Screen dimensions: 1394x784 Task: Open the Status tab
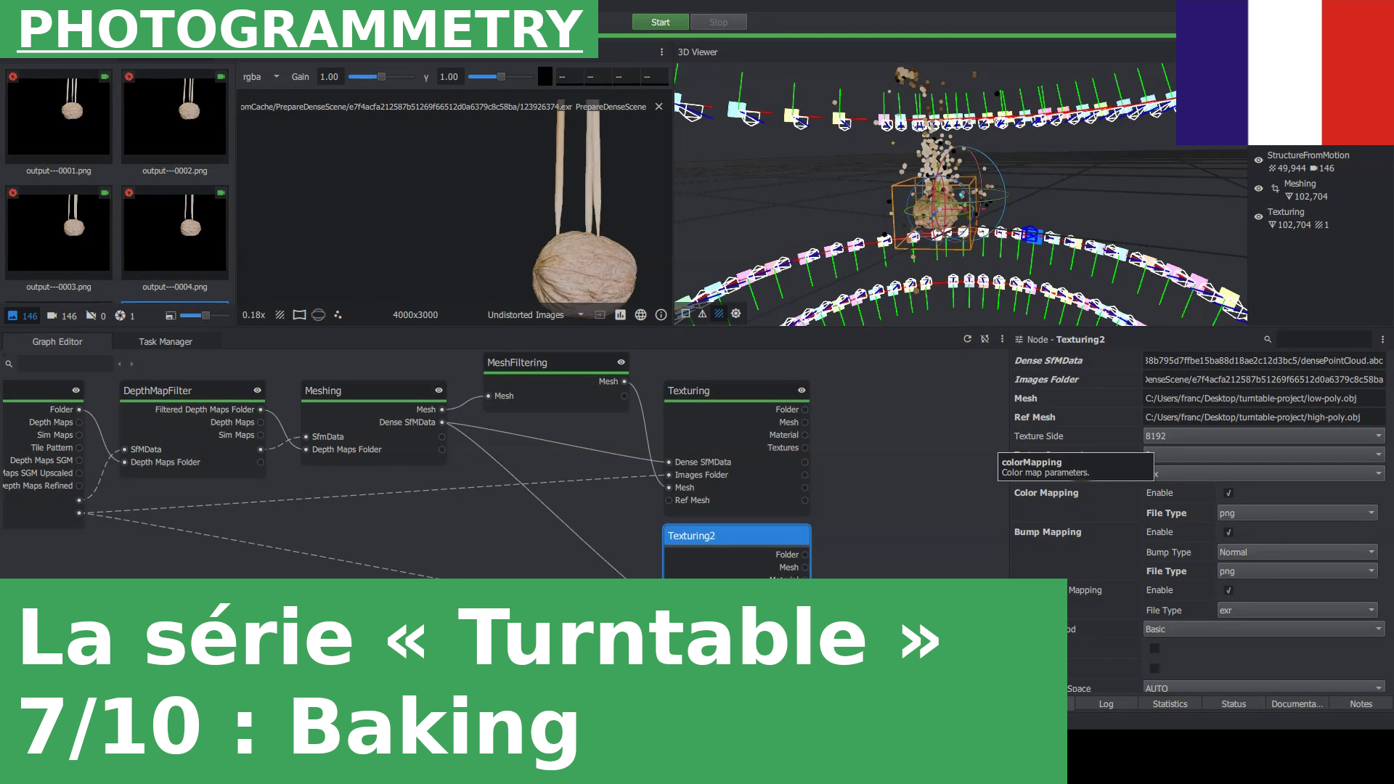tap(1234, 704)
